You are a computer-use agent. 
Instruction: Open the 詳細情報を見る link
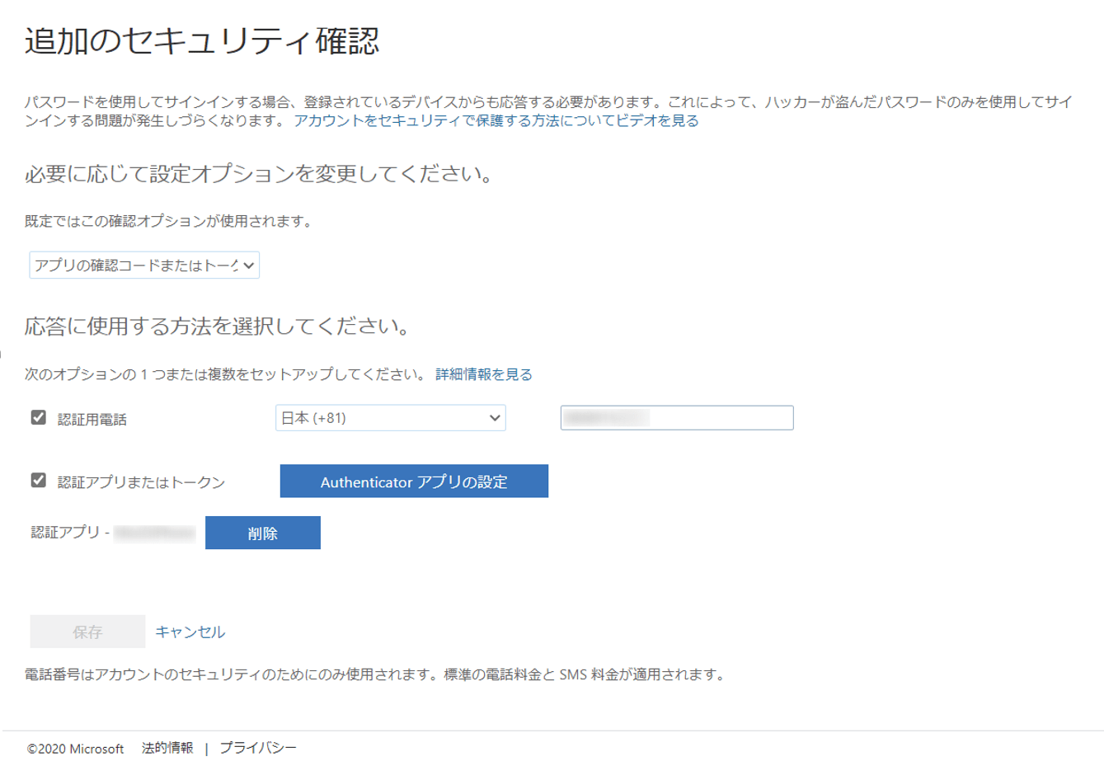[484, 374]
